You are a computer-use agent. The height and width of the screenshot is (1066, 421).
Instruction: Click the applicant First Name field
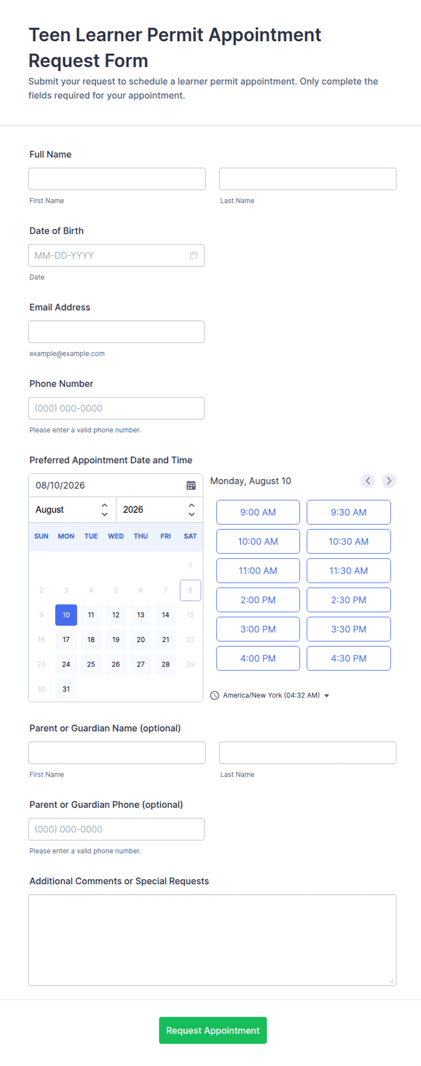(117, 179)
